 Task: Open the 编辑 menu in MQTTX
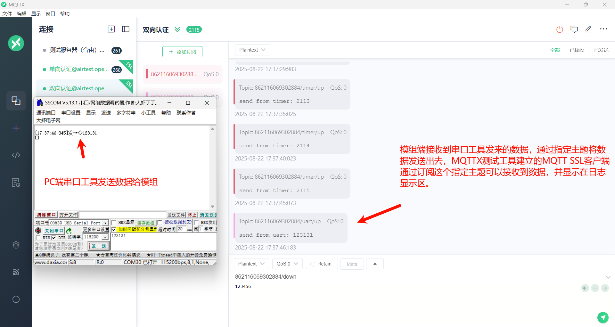21,13
